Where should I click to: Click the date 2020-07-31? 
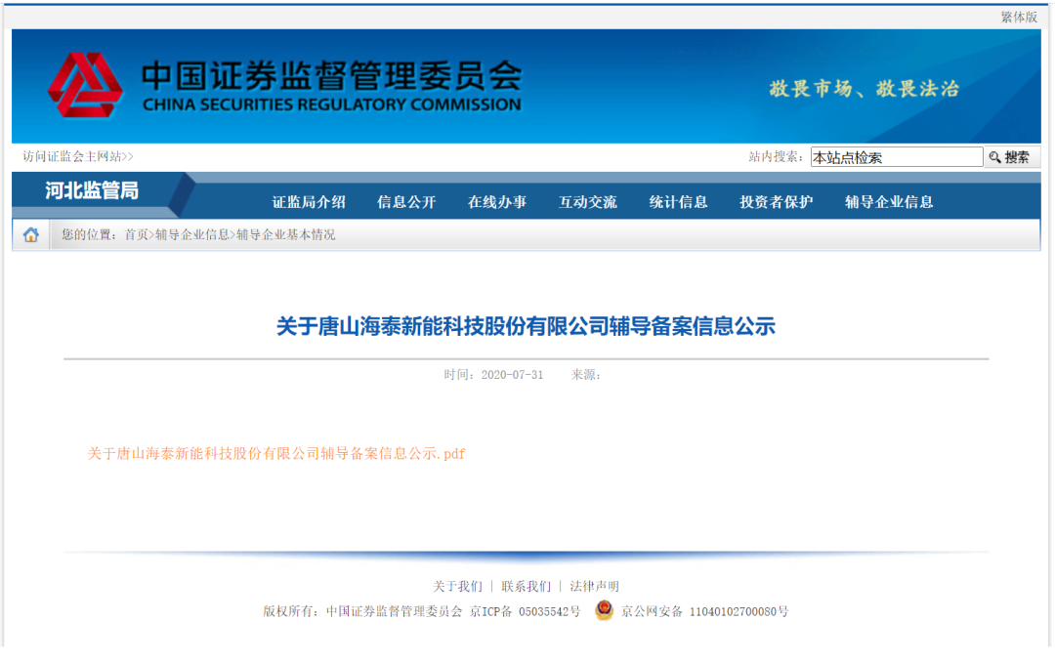512,375
